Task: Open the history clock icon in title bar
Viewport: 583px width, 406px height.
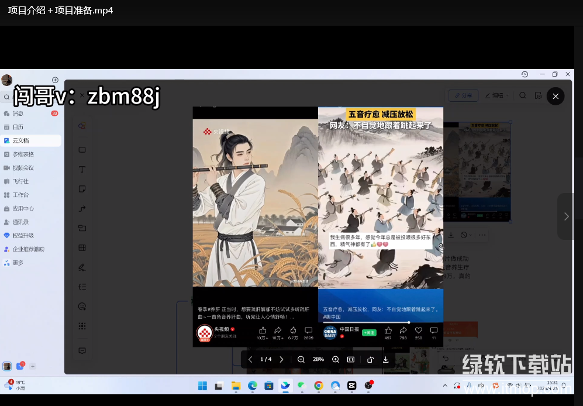Action: [525, 74]
